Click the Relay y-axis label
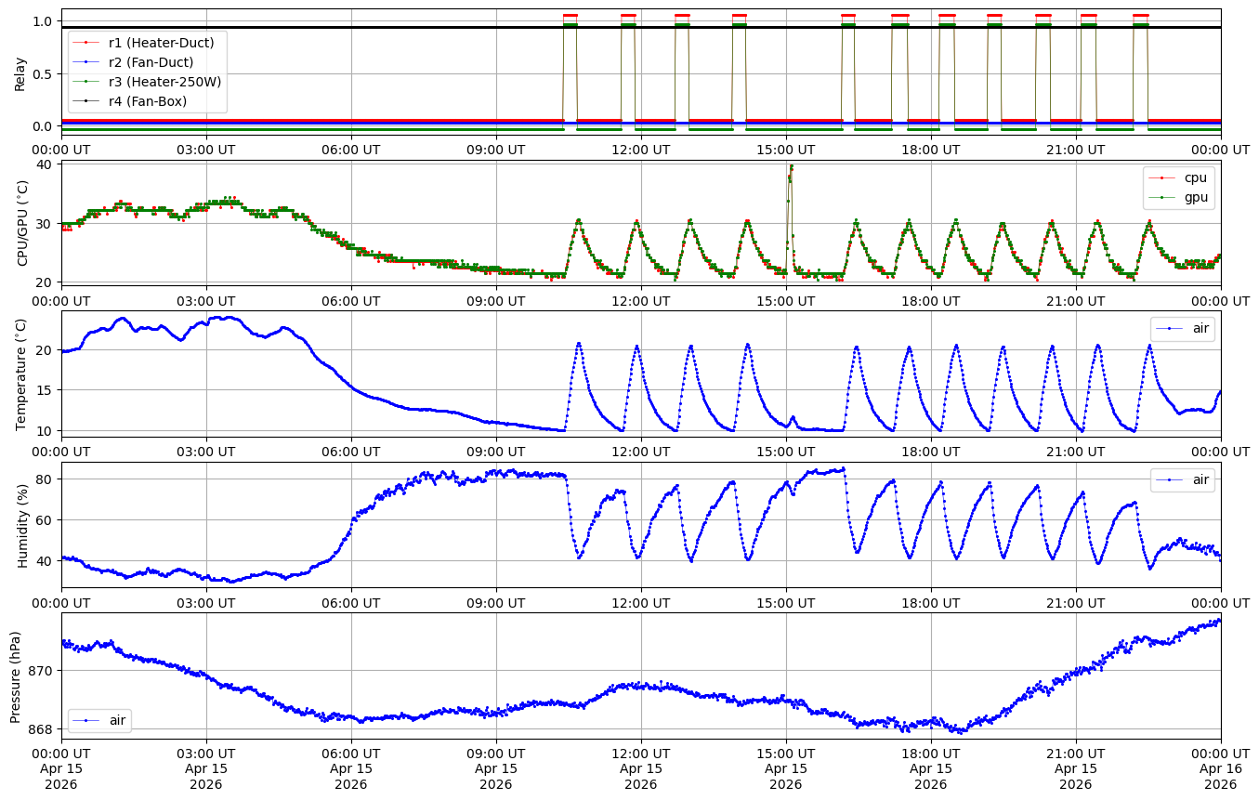This screenshot has width=1259, height=800. point(20,73)
